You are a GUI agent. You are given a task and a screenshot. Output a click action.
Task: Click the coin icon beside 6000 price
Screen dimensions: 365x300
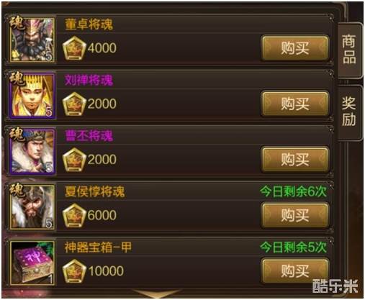tap(74, 215)
